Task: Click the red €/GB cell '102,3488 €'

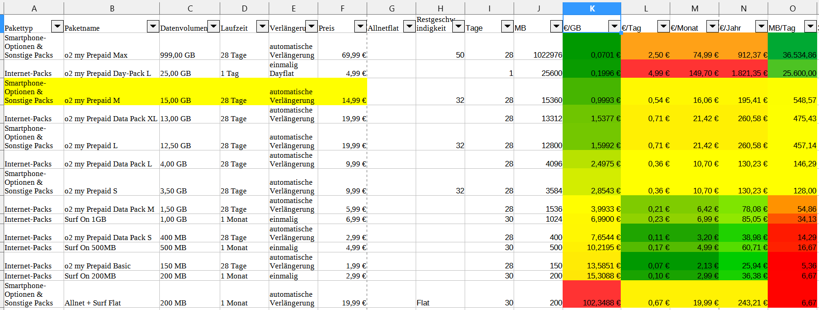Action: point(592,294)
